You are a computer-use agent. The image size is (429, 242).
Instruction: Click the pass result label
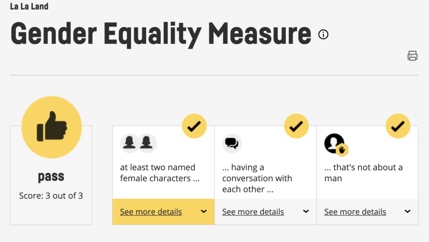point(51,177)
